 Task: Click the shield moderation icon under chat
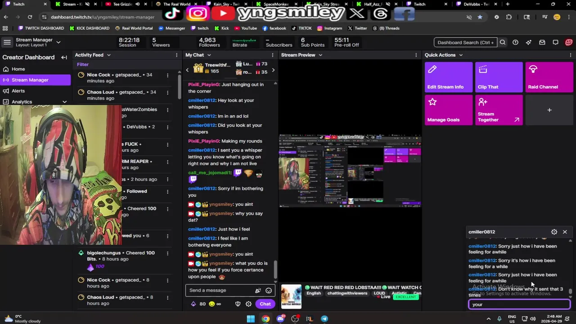238,304
